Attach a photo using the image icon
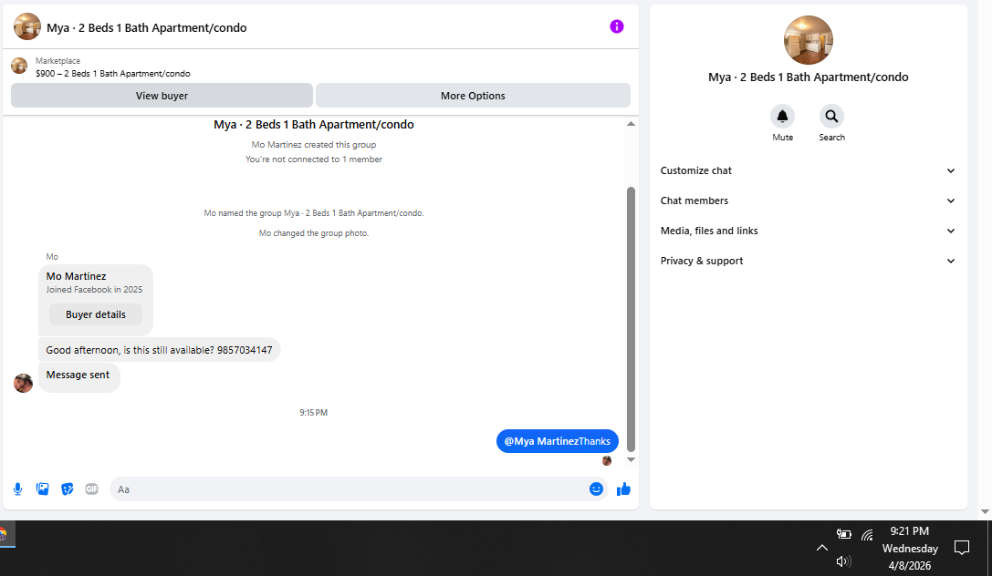The height and width of the screenshot is (576, 992). point(42,489)
